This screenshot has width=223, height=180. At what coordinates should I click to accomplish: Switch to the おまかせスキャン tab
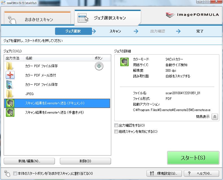coord(37,18)
